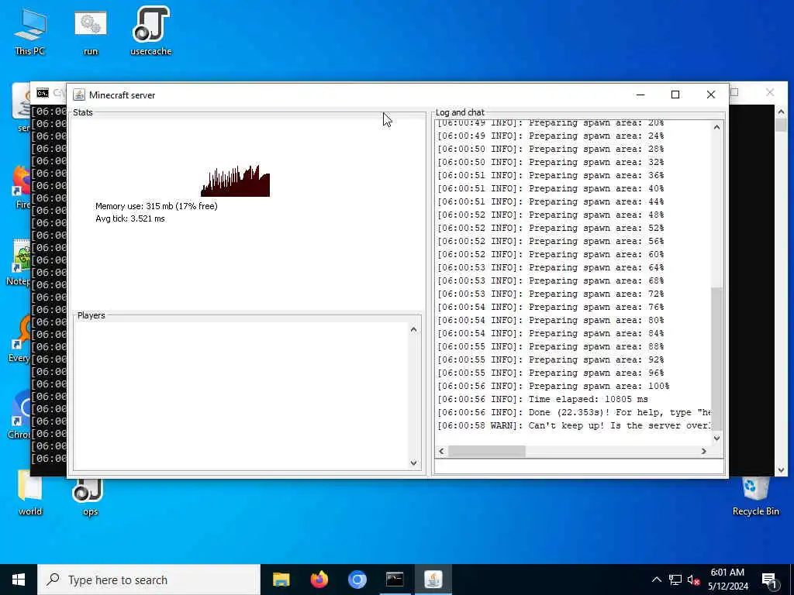The width and height of the screenshot is (794, 595).
Task: Open This PC desktop icon
Action: [x=30, y=31]
